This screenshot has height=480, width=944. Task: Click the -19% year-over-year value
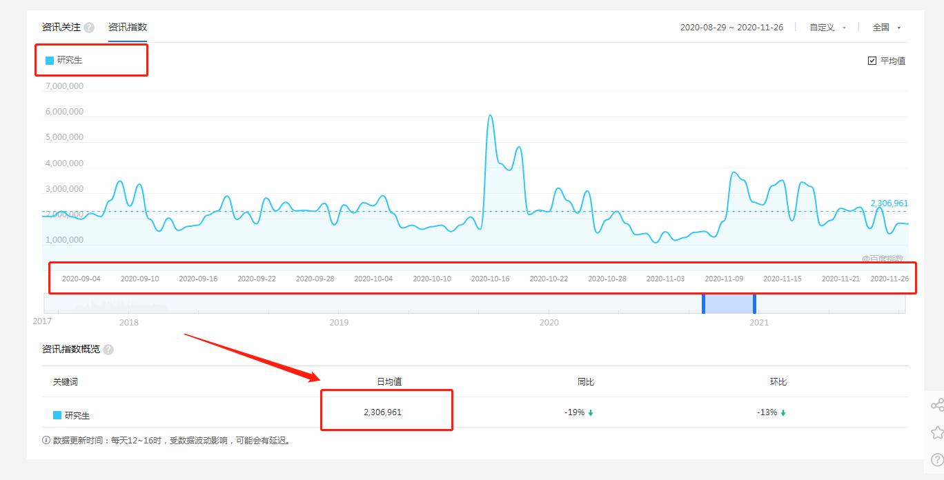(574, 412)
